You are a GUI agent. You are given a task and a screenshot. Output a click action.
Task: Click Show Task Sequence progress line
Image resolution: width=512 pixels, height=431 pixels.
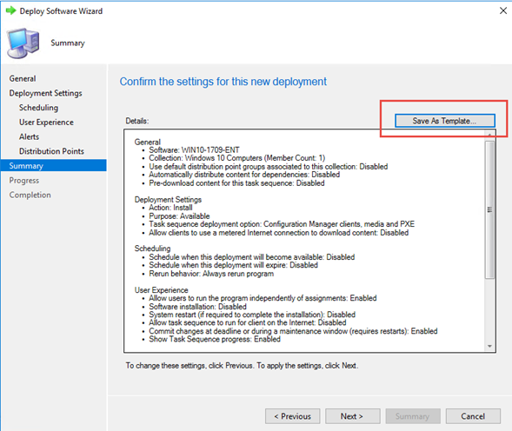215,339
